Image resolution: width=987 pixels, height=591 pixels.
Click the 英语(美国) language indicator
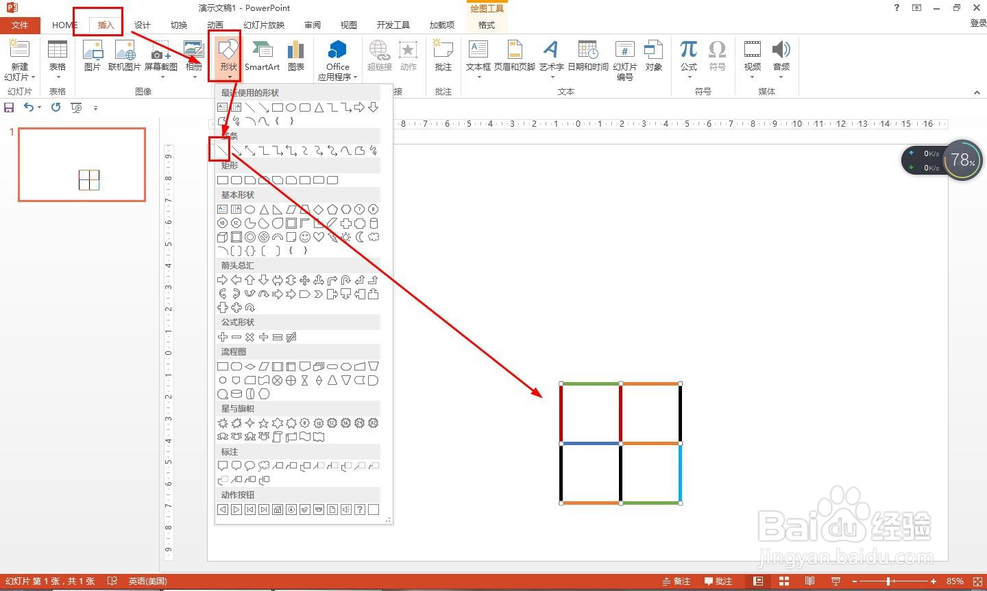click(148, 581)
